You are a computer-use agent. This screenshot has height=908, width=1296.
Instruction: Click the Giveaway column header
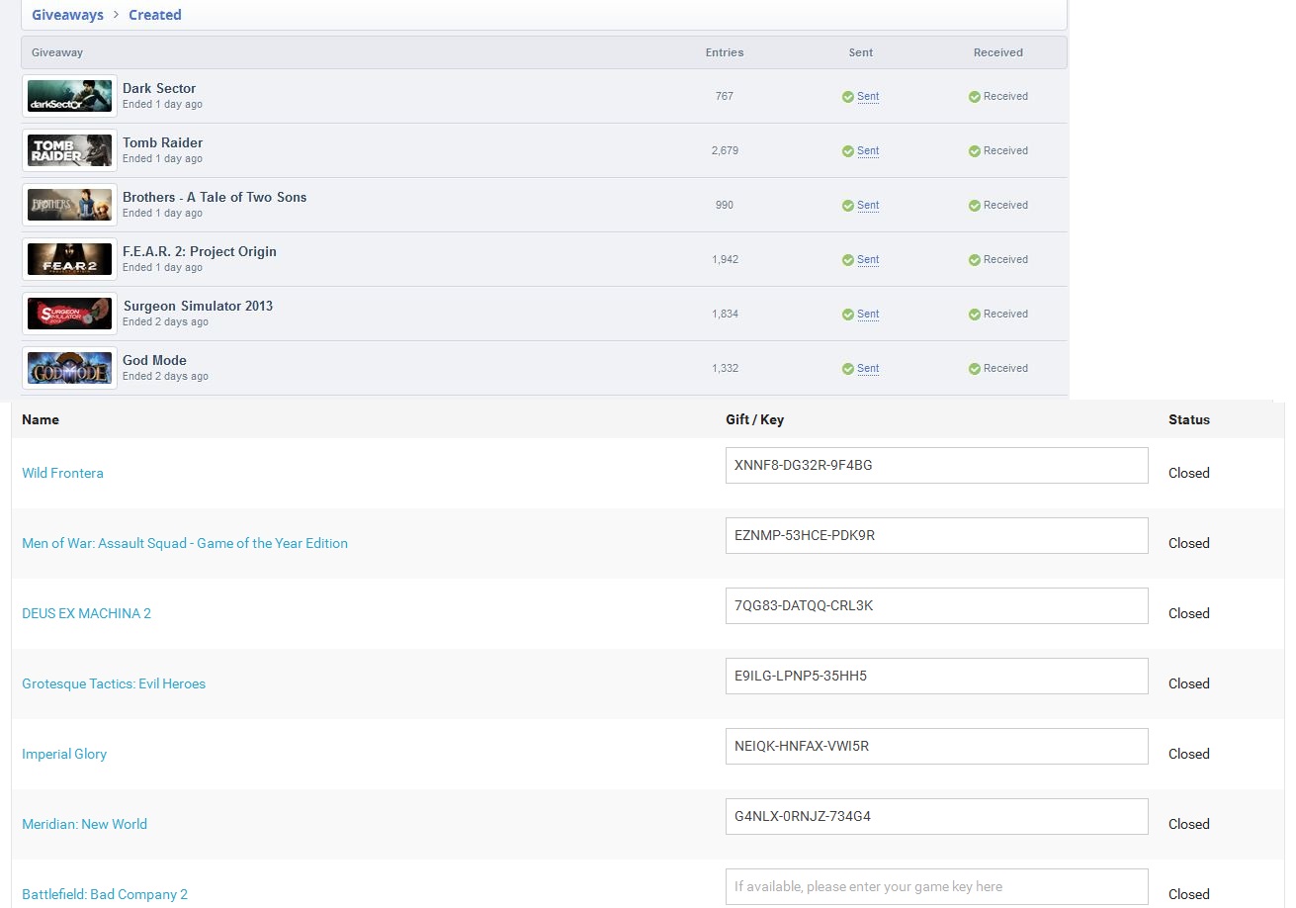click(x=57, y=52)
